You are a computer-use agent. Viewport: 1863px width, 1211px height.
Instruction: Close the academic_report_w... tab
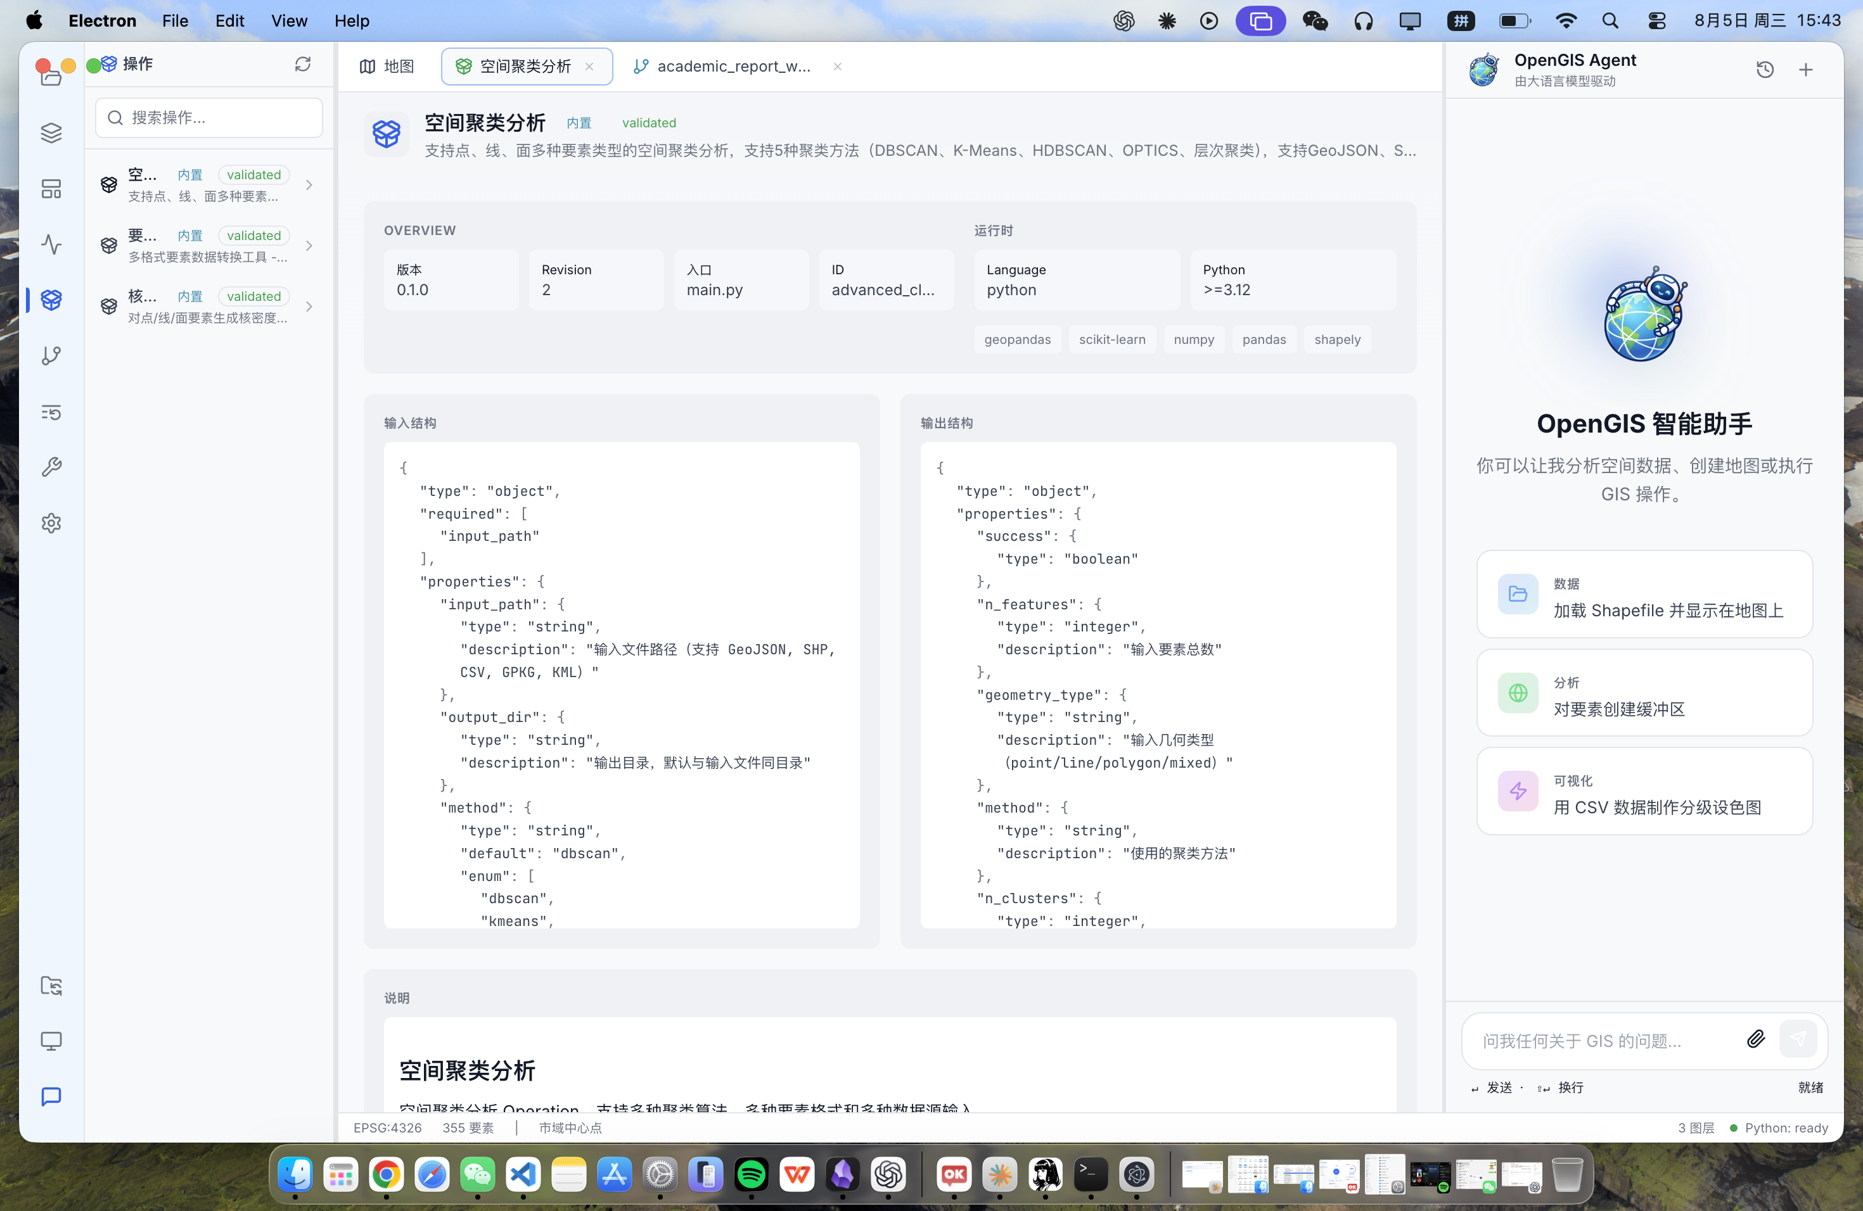click(838, 67)
